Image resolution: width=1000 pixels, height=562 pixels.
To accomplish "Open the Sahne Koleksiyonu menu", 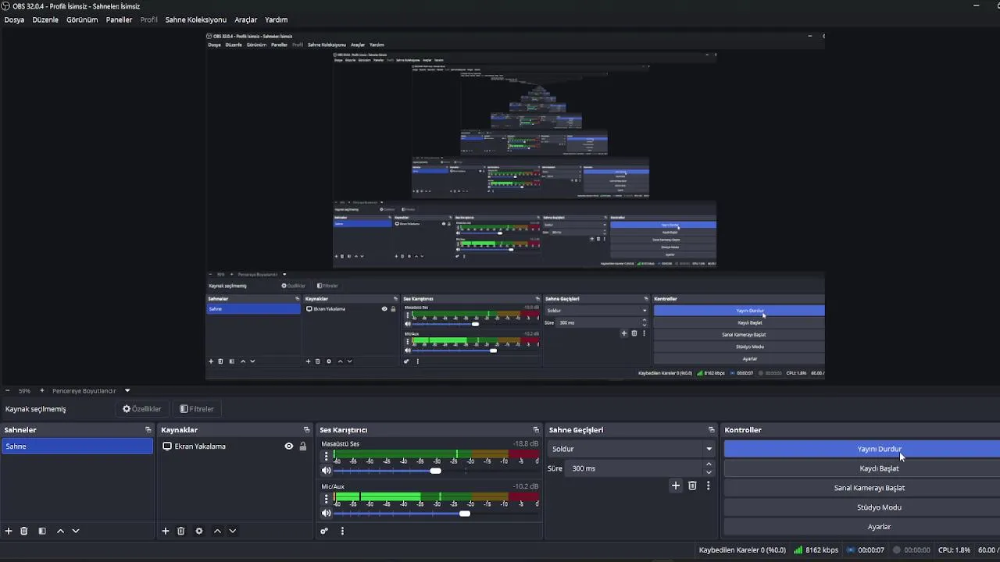I will [195, 20].
